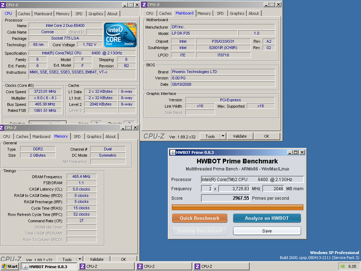
Task: Click the Java icon in the HWBOT Prime title bar
Action: (x=172, y=152)
